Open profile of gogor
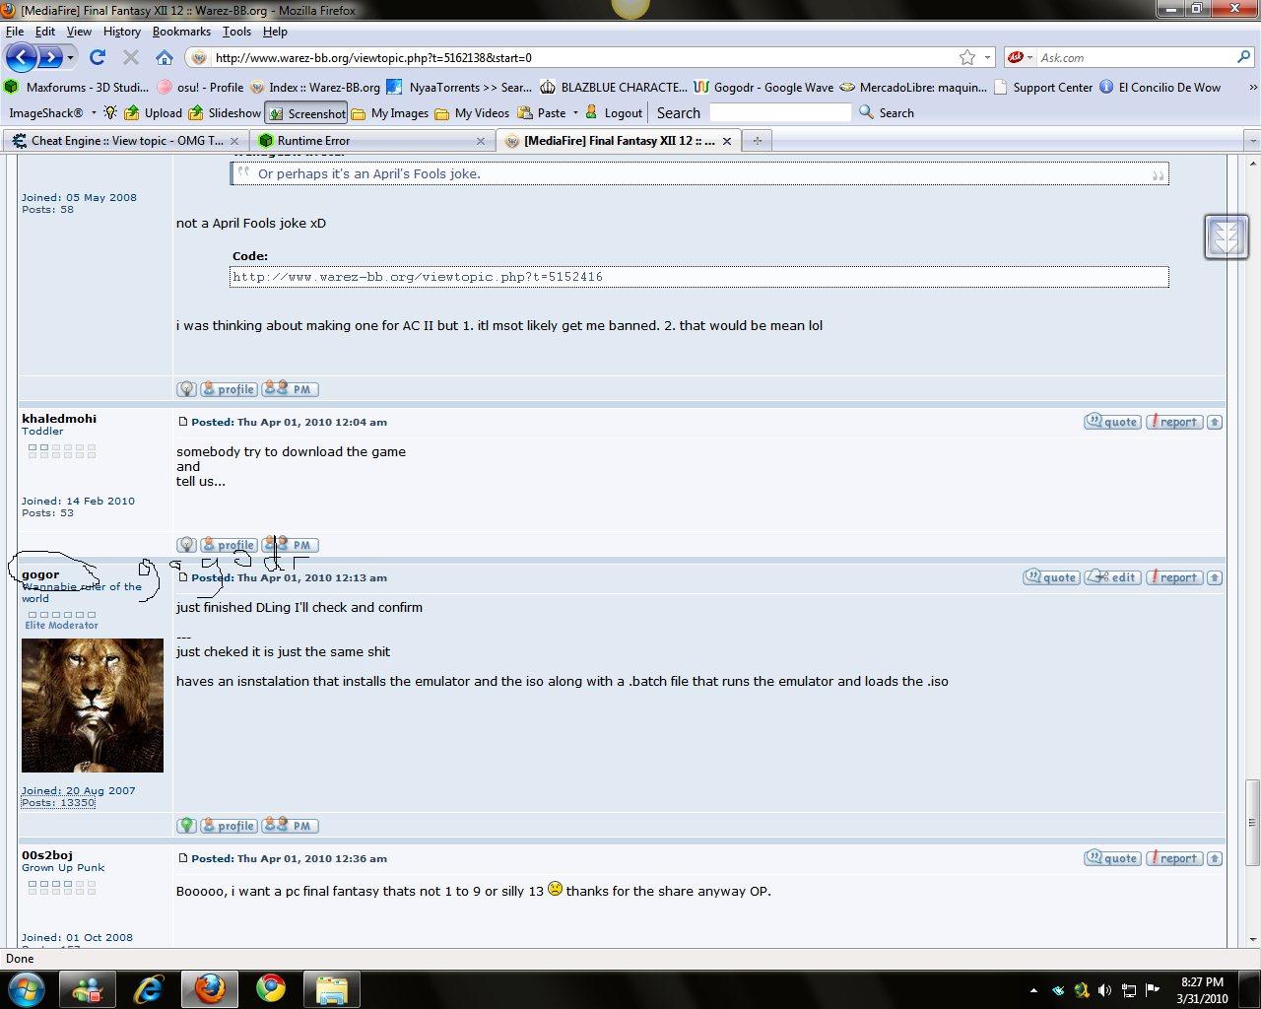Viewport: 1261px width, 1009px height. pos(229,826)
